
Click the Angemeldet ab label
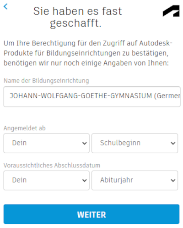pyautogui.click(x=25, y=128)
